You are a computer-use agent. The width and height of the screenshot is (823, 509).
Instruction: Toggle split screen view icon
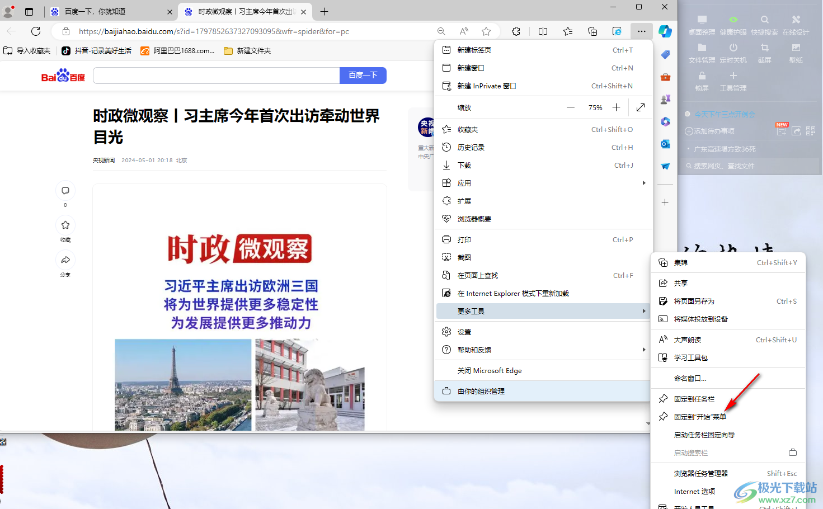tap(543, 31)
